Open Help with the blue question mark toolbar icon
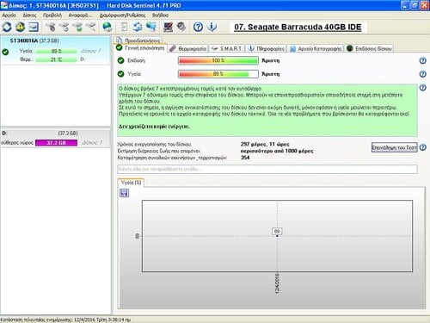The height and width of the screenshot is (323, 430). coord(198,27)
